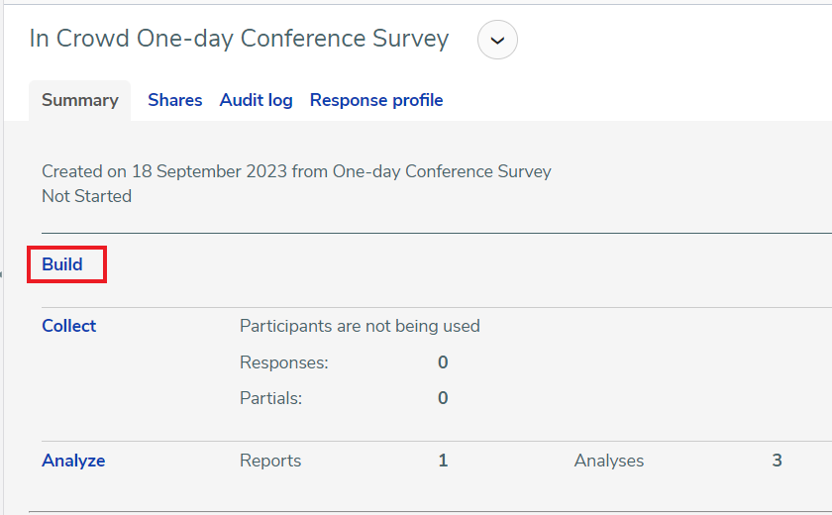Screen dimensions: 832x515
Task: Click the In Crowd One-day Conference Survey title
Action: [x=239, y=39]
